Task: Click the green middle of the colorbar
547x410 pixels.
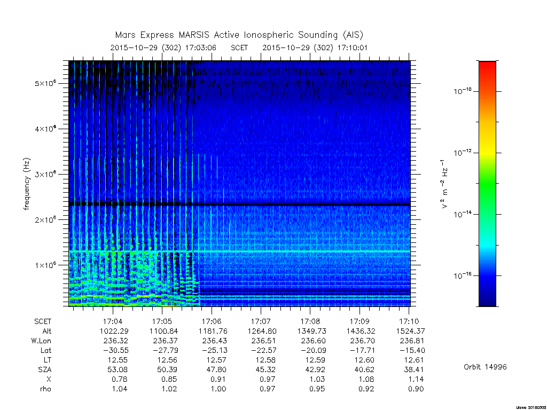Action: [x=487, y=184]
